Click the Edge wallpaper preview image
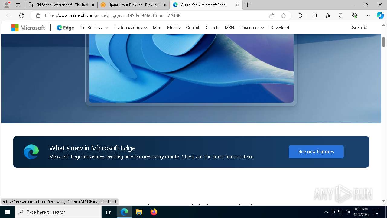The height and width of the screenshot is (218, 387). 191,68
